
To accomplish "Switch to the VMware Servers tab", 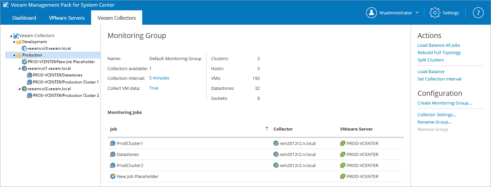I will [67, 18].
